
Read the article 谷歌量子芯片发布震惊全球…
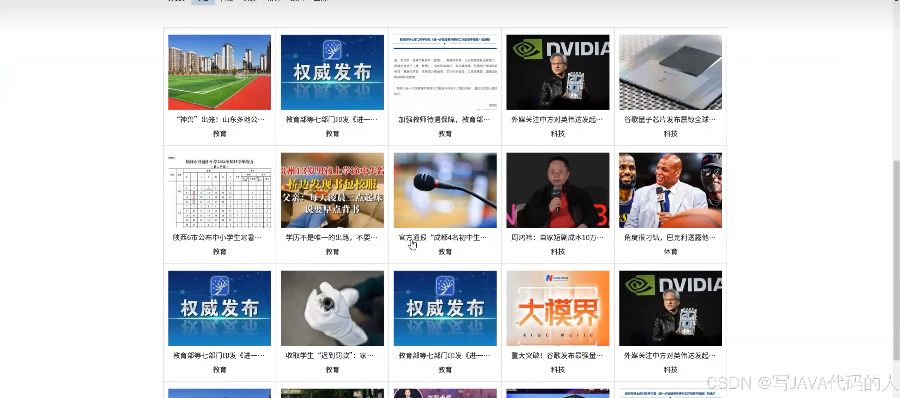[x=670, y=119]
